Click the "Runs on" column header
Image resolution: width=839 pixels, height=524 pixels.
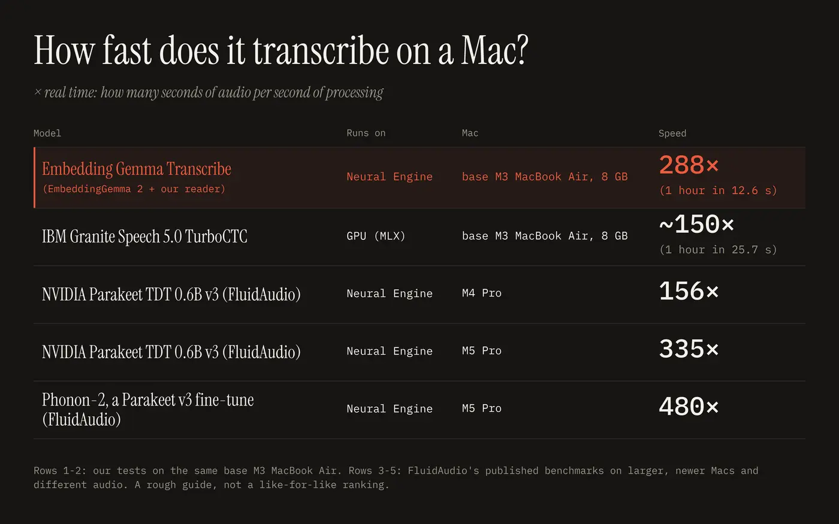pos(366,133)
